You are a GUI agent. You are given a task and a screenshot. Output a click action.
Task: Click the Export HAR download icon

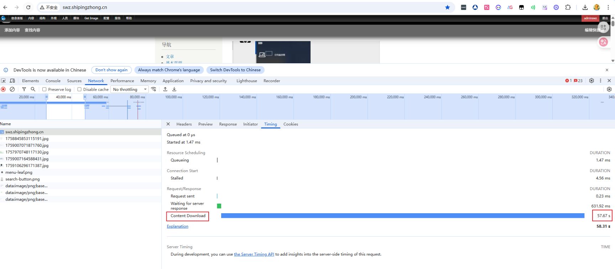[174, 90]
